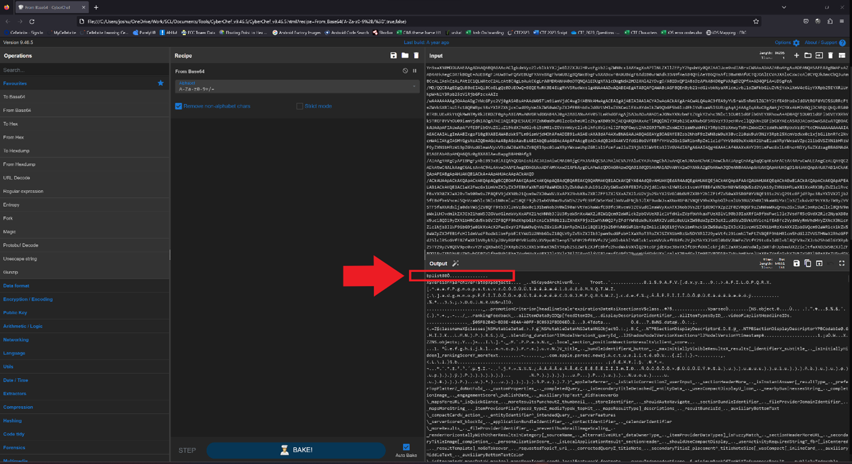The width and height of the screenshot is (852, 464).
Task: Copy the Output to clipboard
Action: point(806,263)
